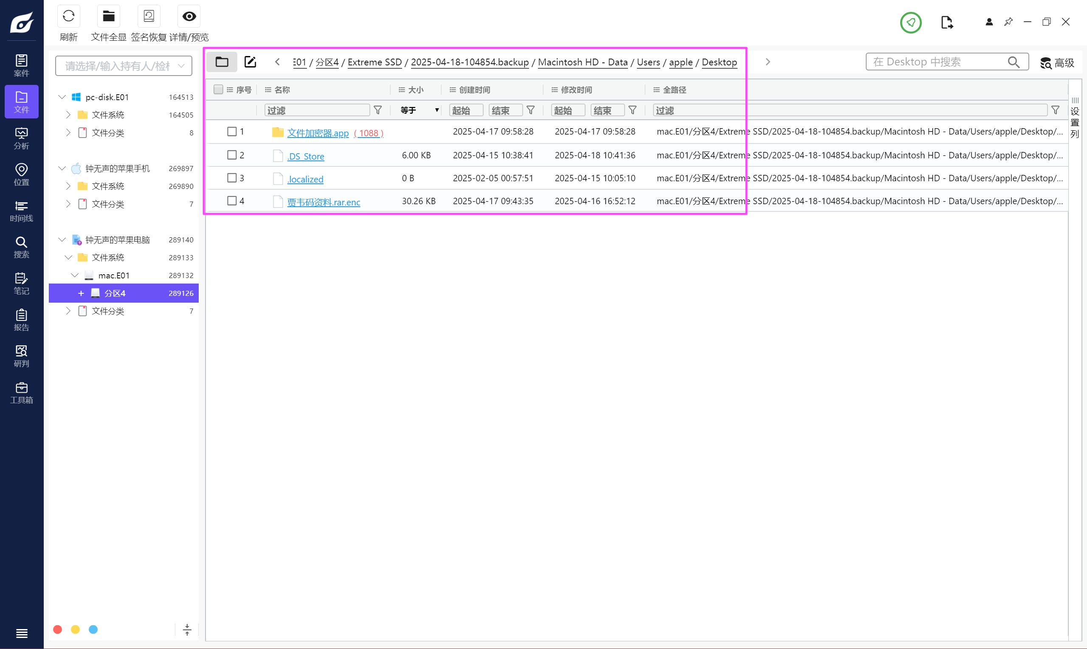1087x649 pixels.
Task: Open the 工具箱 toolbox section
Action: (x=21, y=392)
